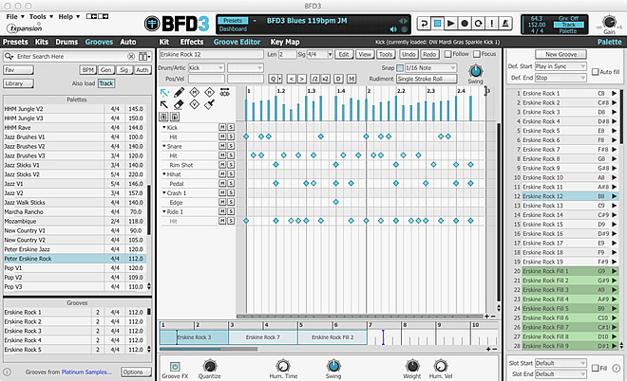Collapse the Snare lane group
The height and width of the screenshot is (381, 627).
tap(164, 146)
